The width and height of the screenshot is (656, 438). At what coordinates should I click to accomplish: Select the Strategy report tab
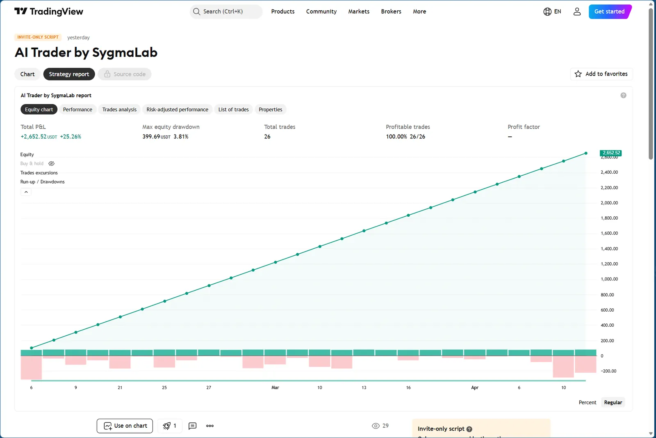pyautogui.click(x=69, y=74)
